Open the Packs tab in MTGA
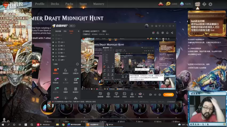The height and width of the screenshot is (127, 227). (x=69, y=4)
